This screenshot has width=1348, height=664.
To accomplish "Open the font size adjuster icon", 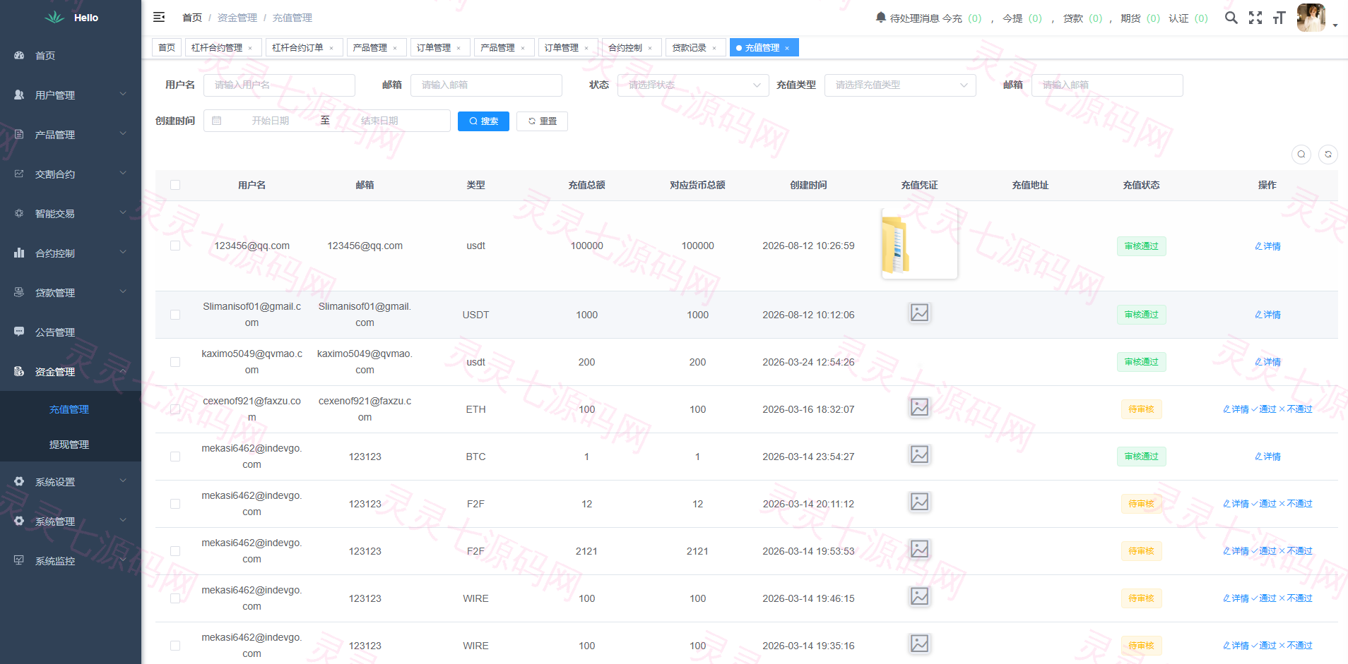I will pos(1279,18).
